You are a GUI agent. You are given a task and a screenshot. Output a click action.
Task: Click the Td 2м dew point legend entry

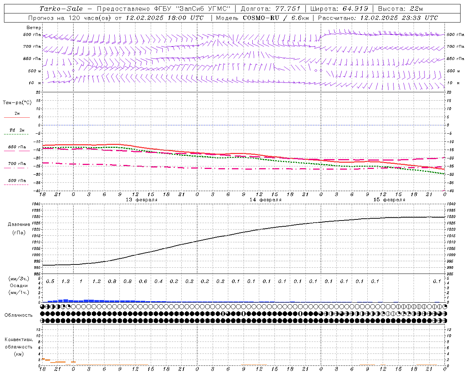pos(17,130)
